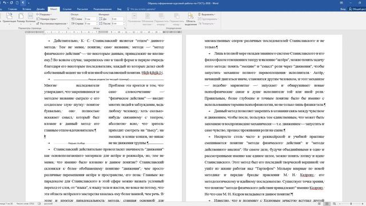Click the zoom out minus button
Image resolution: width=366 pixels, height=206 pixels.
[340, 204]
